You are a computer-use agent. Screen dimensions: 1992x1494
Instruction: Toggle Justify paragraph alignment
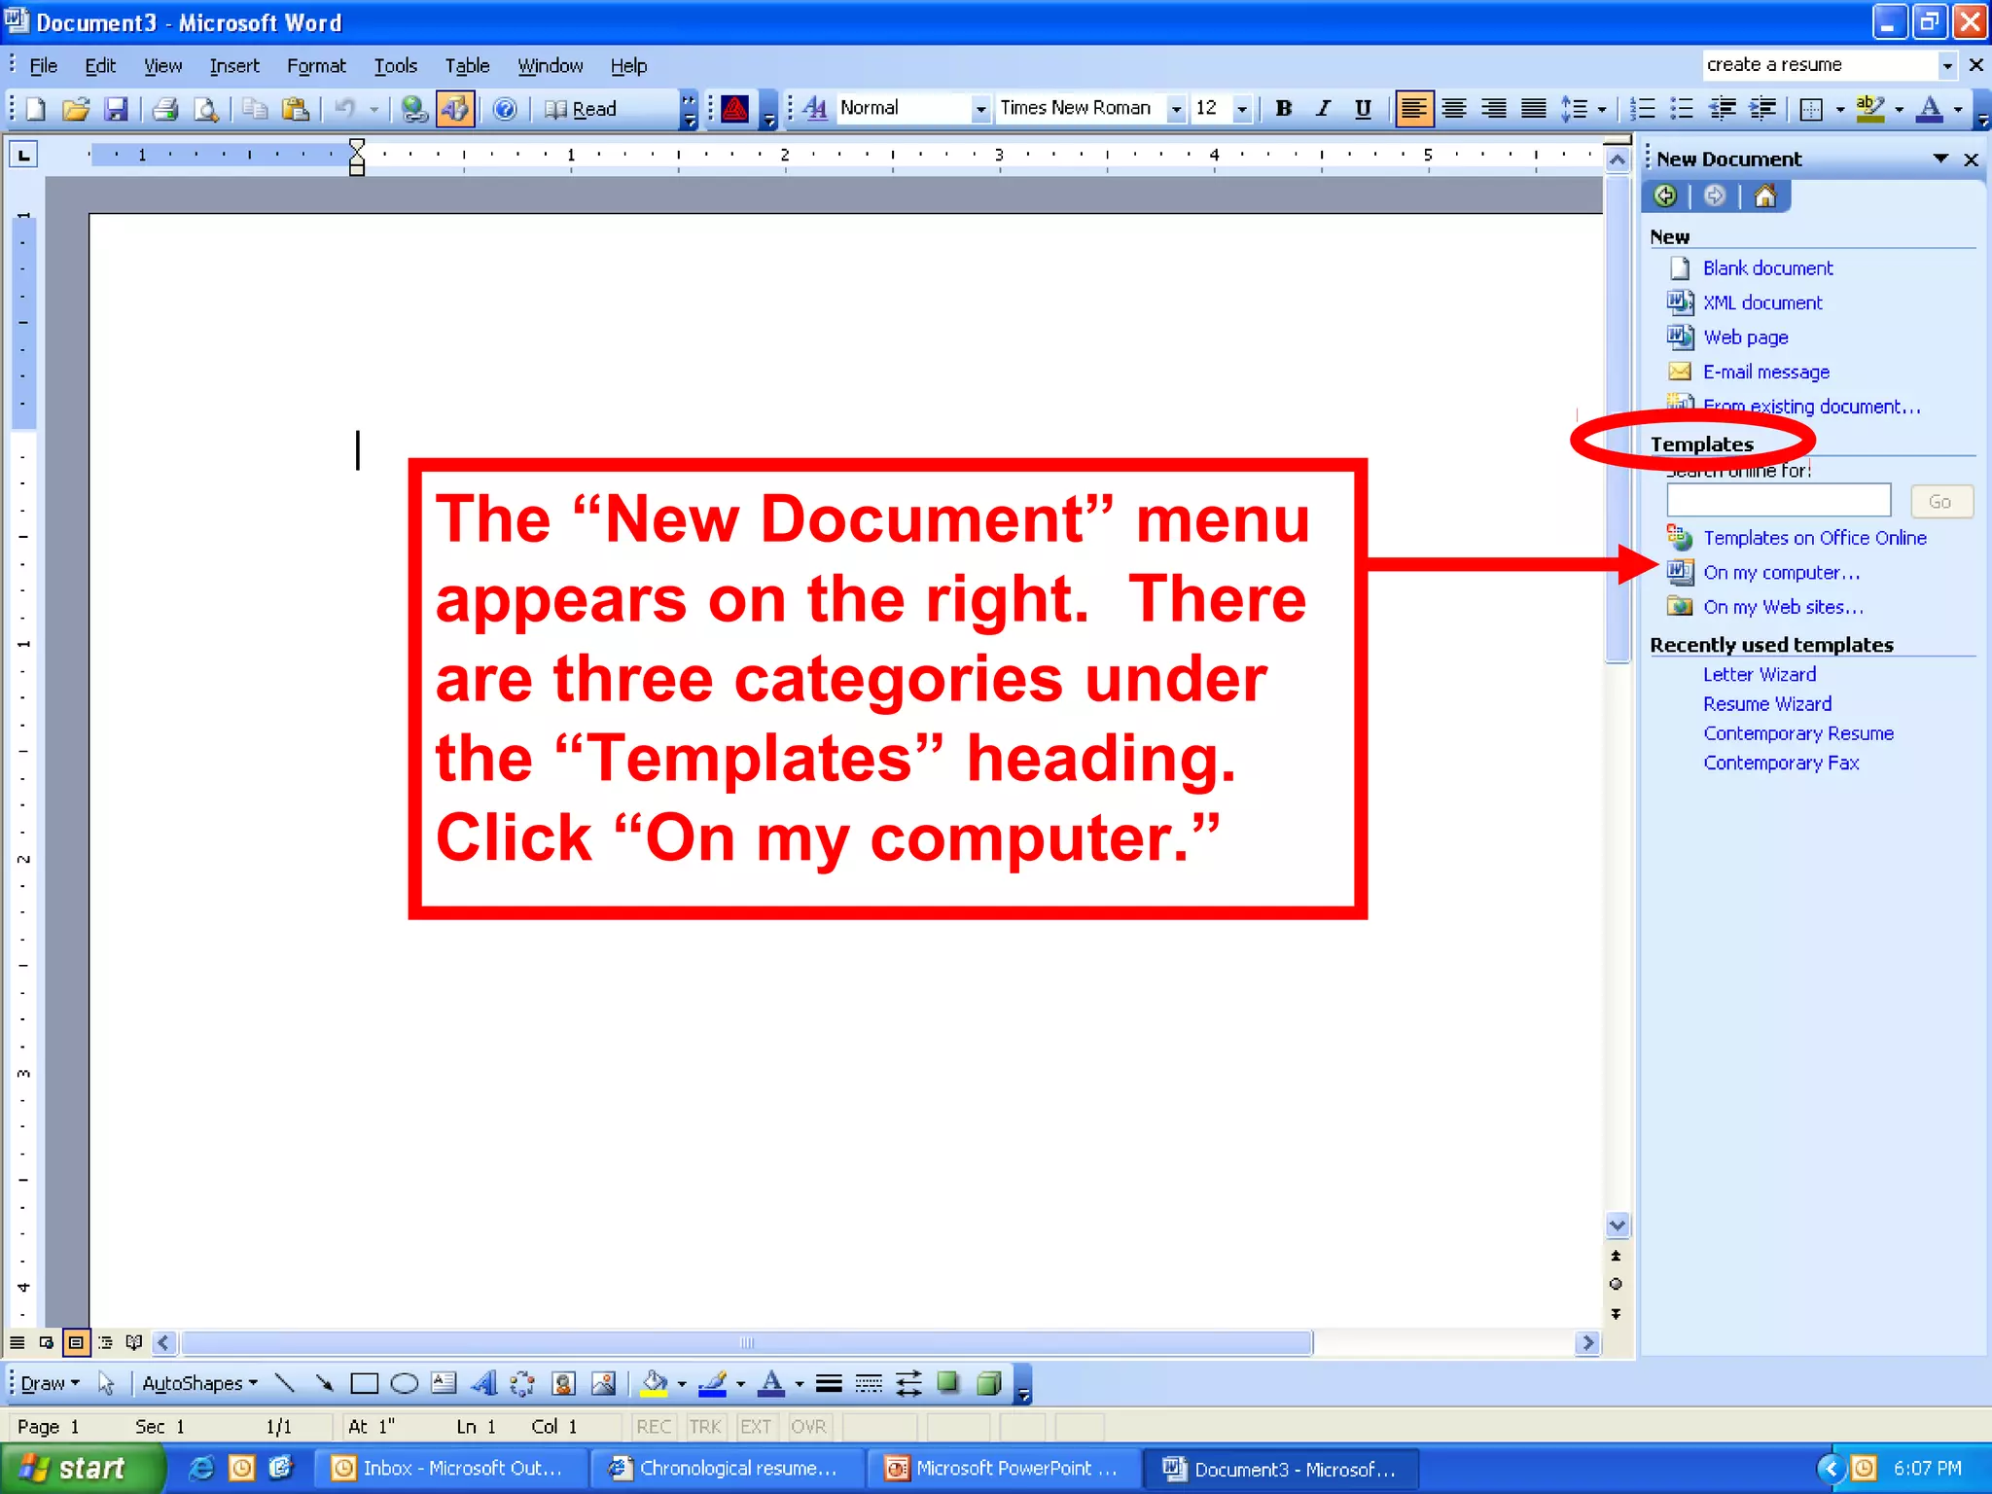(x=1534, y=108)
